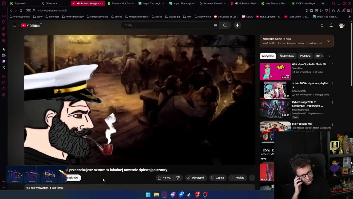The width and height of the screenshot is (353, 199).
Task: Open Windows Start menu
Action: point(148,195)
